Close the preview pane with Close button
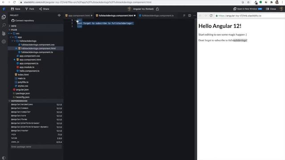Viewport: 285px width, 160px height. click(271, 9)
